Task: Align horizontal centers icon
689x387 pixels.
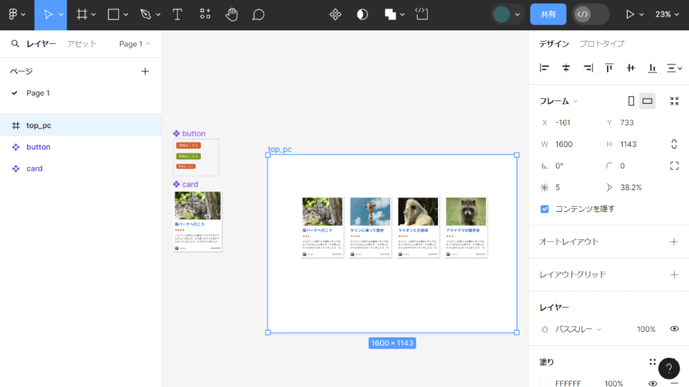Action: pos(566,68)
